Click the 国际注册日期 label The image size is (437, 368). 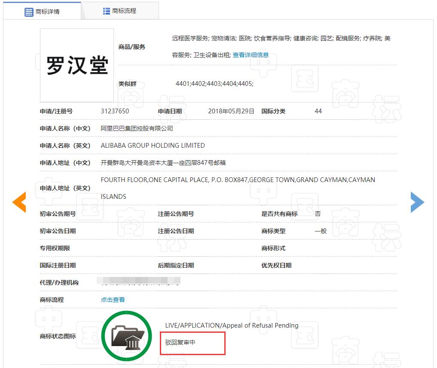coord(58,265)
